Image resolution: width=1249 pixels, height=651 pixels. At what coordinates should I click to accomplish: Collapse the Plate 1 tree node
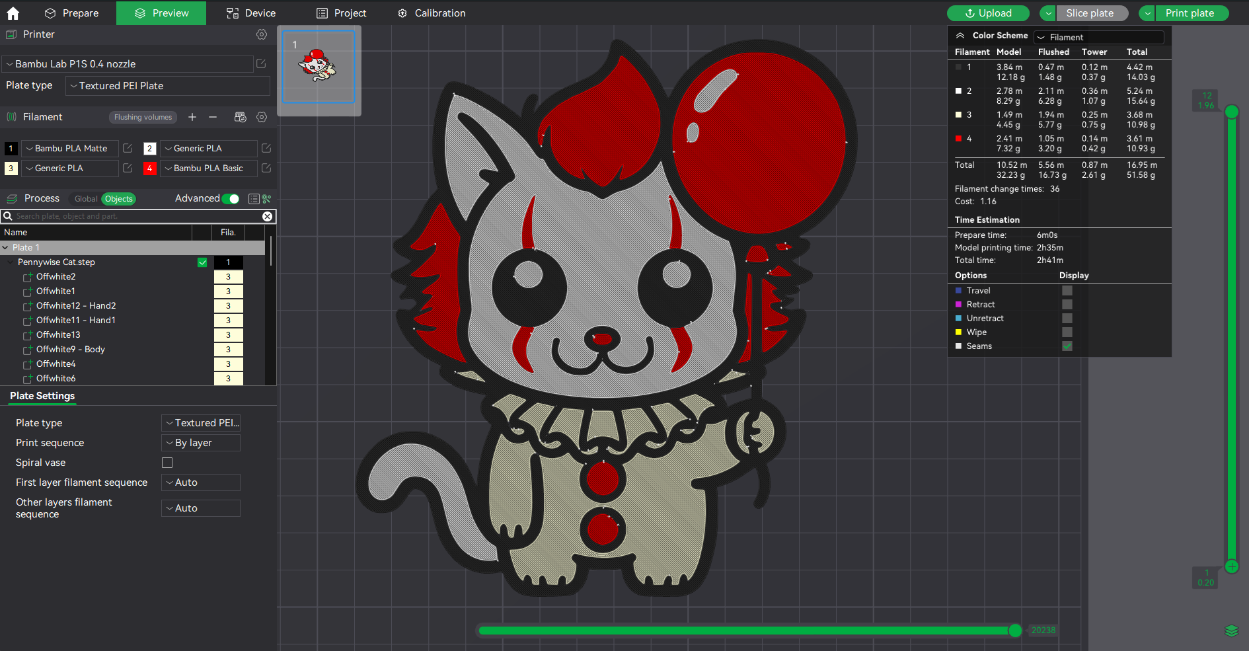point(6,248)
